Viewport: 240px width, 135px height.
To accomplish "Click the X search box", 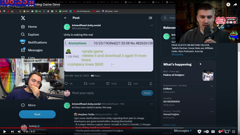I will (x=168, y=18).
